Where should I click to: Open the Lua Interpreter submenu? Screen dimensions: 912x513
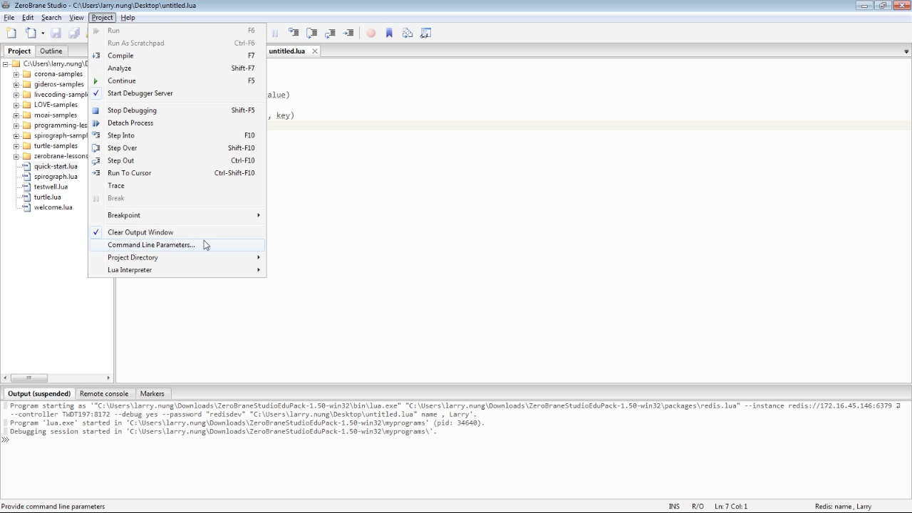point(177,270)
